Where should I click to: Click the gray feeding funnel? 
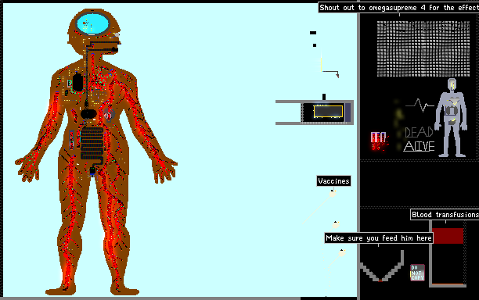381,266
